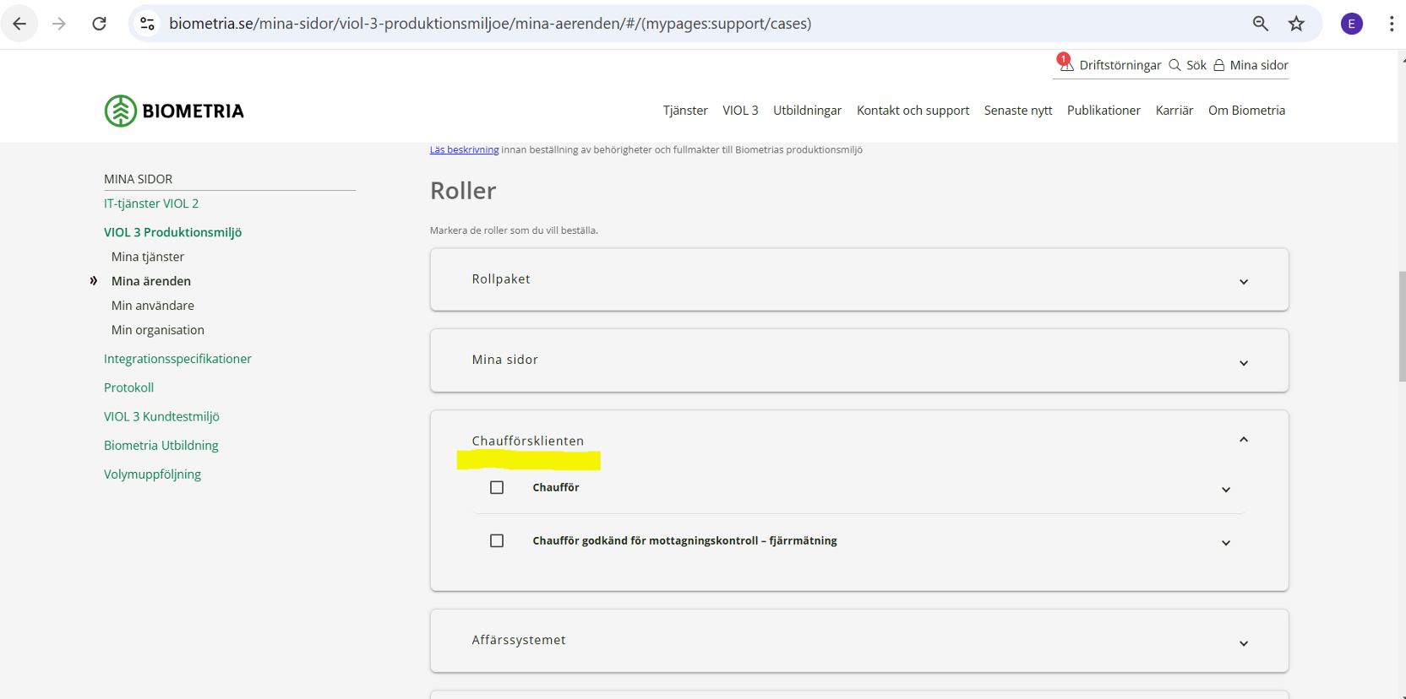The height and width of the screenshot is (699, 1406).
Task: Open the Senaste nytt menu
Action: 1018,111
